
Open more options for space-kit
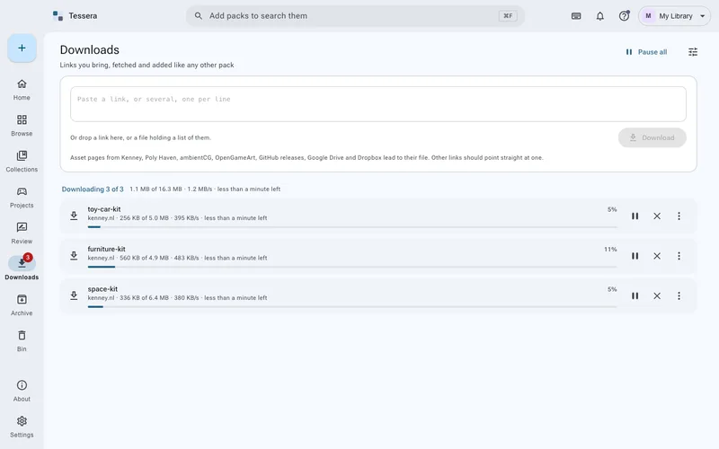[x=679, y=295]
